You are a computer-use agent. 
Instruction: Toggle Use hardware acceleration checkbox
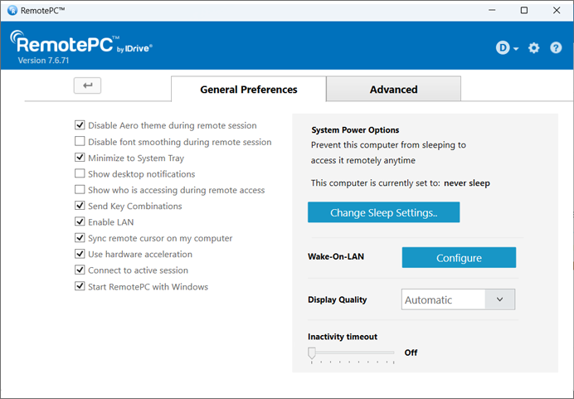tap(80, 254)
